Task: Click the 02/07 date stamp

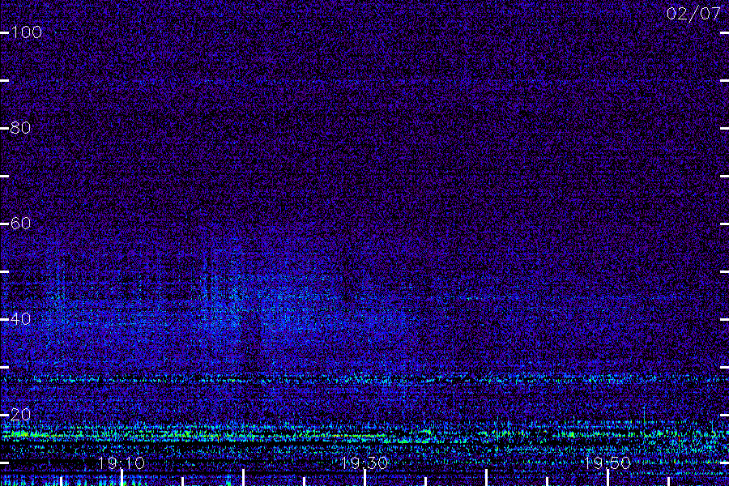Action: point(693,14)
